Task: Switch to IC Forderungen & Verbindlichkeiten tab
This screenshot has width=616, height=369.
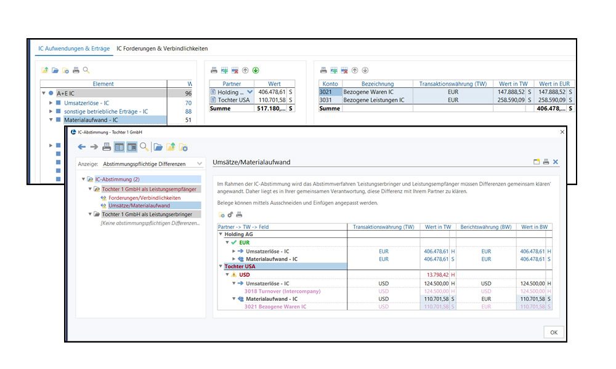Action: [x=162, y=49]
